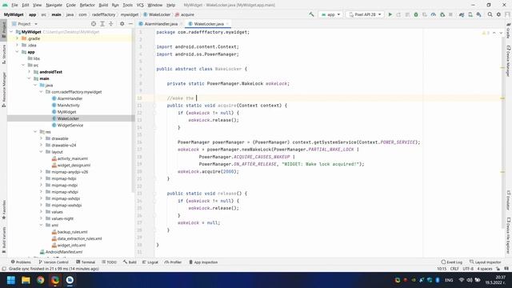Open the File menu
The image size is (512, 288).
pos(14,5)
